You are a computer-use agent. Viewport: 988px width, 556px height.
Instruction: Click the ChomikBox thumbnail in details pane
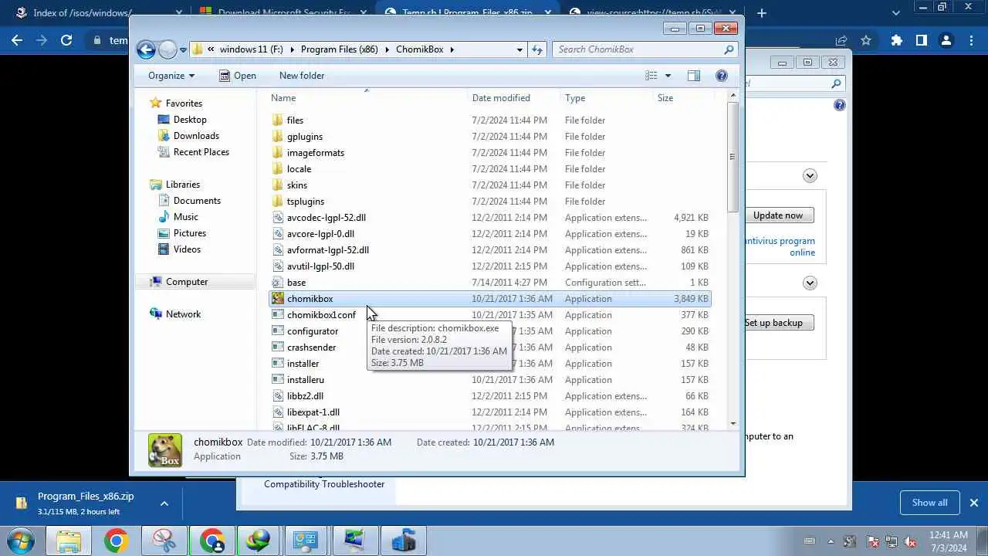[165, 450]
